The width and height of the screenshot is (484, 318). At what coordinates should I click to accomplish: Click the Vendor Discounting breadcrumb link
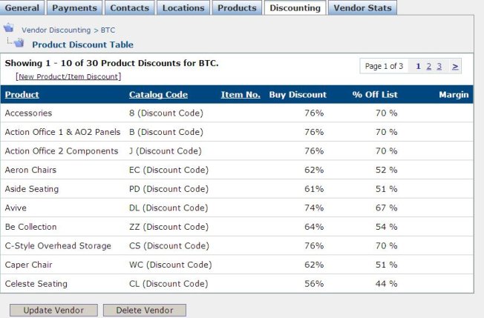(x=56, y=30)
